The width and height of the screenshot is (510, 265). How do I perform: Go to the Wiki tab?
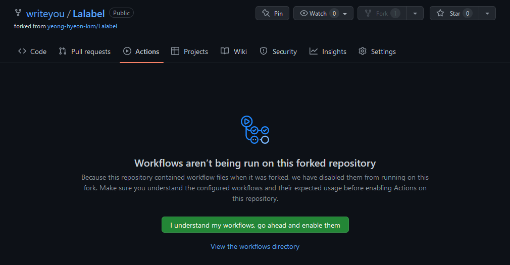coord(233,51)
